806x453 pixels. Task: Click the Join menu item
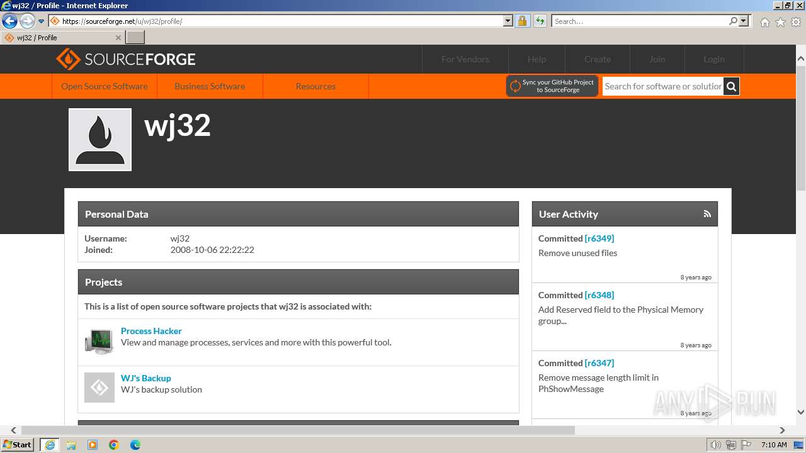point(657,59)
